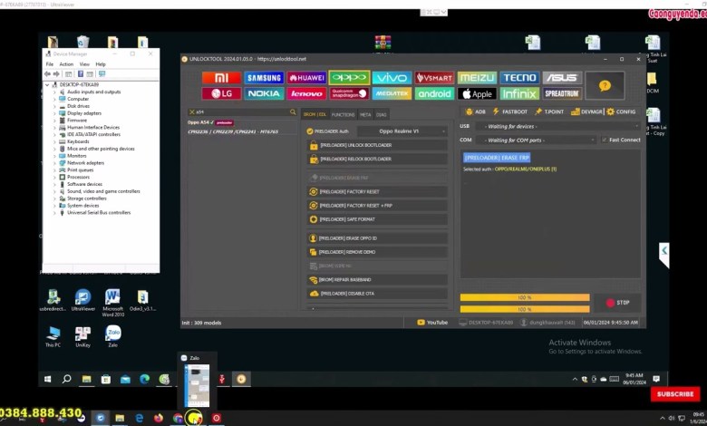Screen dimensions: 707x426
Task: Switch to the DIAG tab
Action: coord(382,114)
